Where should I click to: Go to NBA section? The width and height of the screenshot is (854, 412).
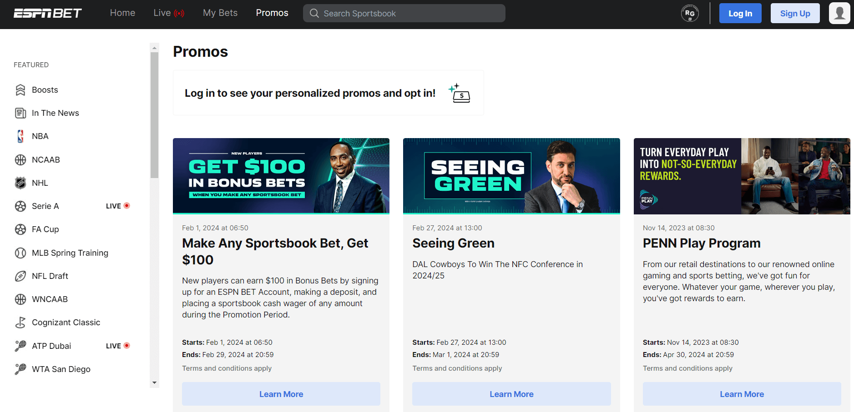tap(40, 136)
